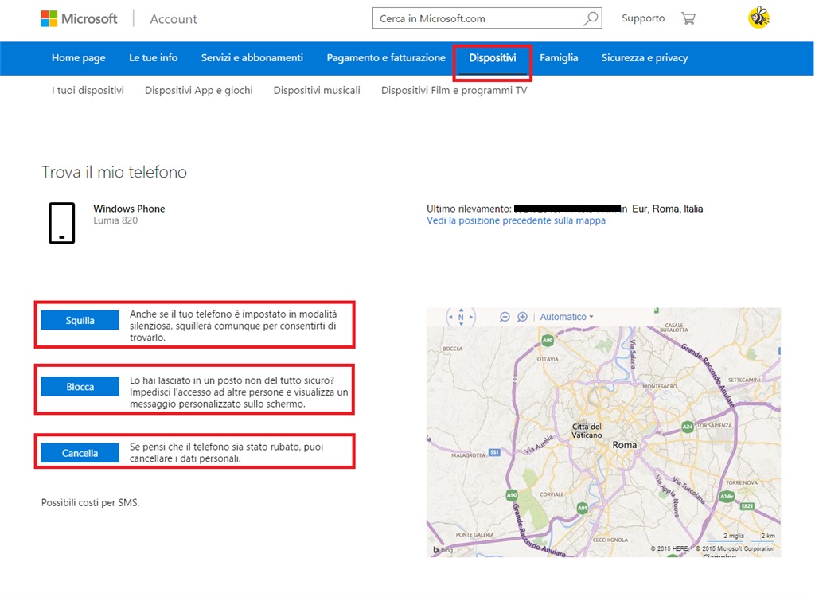The height and width of the screenshot is (597, 815).
Task: Zoom out the map
Action: (504, 317)
